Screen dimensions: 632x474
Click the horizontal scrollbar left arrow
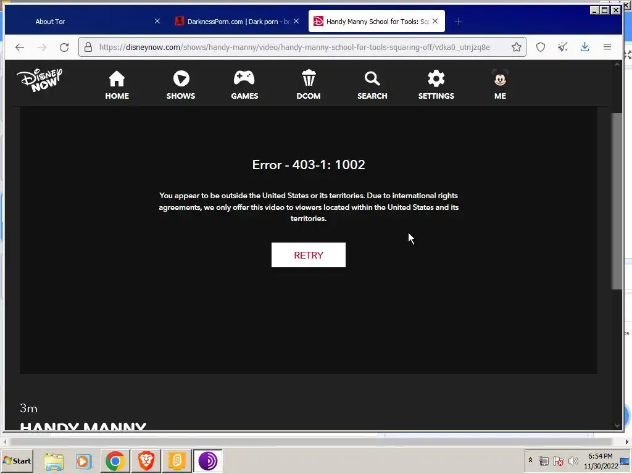point(4,442)
